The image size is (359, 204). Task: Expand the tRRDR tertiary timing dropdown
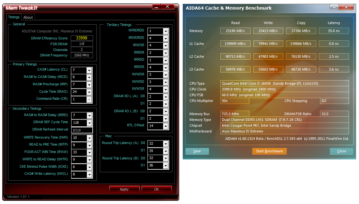(x=166, y=53)
